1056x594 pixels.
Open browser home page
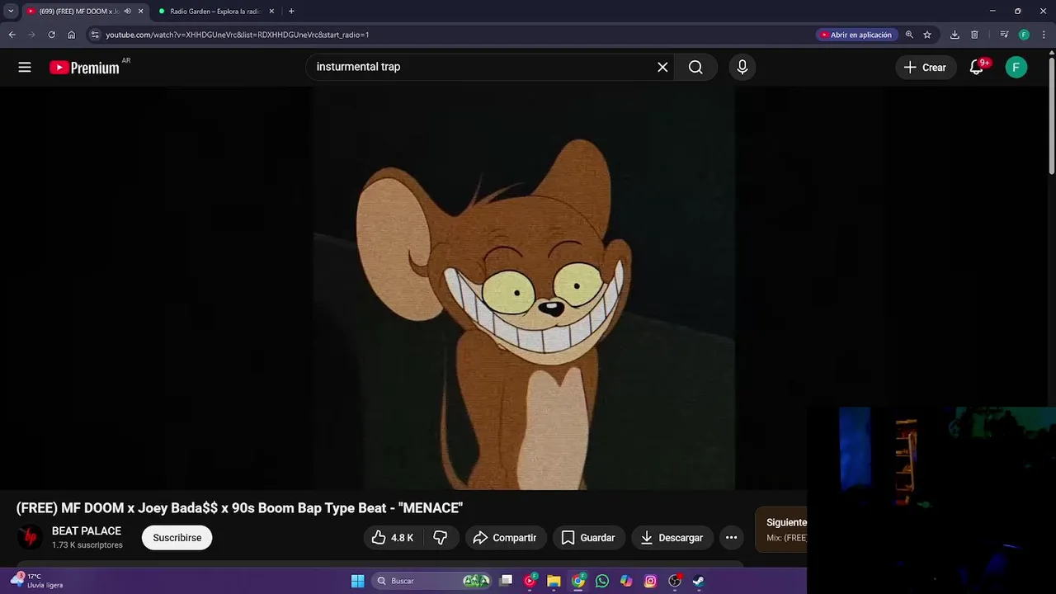coord(72,35)
